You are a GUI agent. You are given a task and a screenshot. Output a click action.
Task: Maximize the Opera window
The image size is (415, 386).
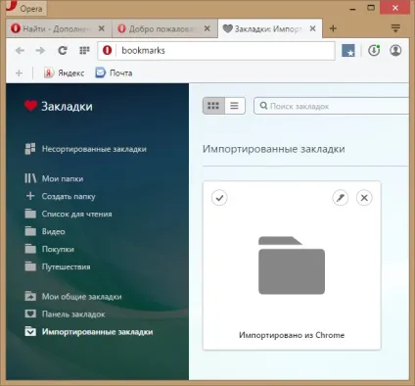coord(371,8)
